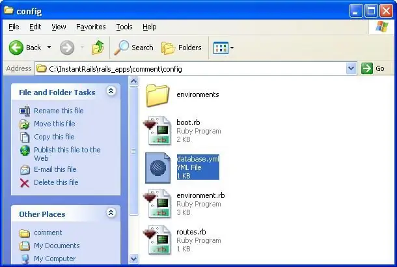Viewport: 397px width, 267px height.
Task: Click the database.yml file name
Action: coord(198,159)
